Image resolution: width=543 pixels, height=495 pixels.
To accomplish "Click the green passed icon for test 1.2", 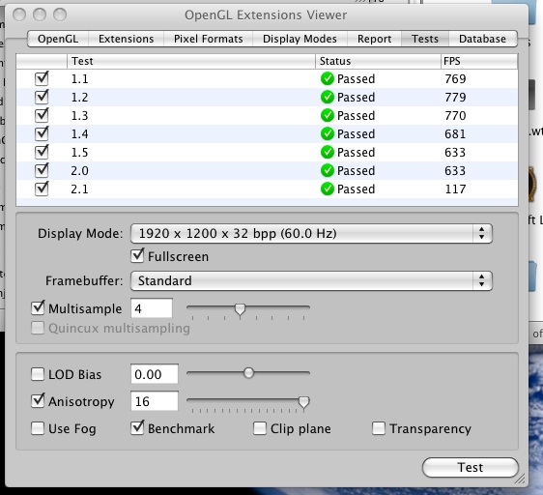I will click(327, 97).
